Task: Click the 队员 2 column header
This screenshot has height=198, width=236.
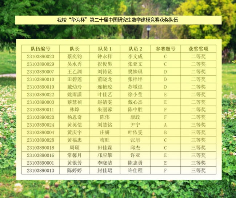Action: tap(135, 49)
